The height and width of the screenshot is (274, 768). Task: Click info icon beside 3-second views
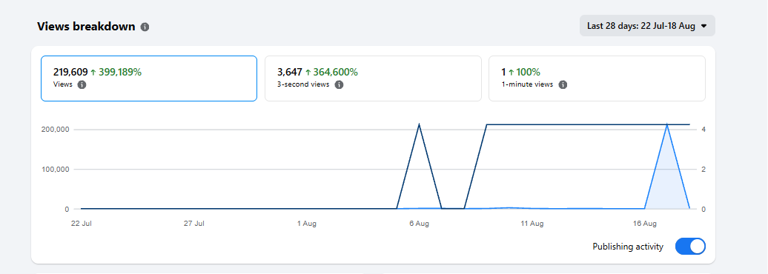pyautogui.click(x=339, y=84)
